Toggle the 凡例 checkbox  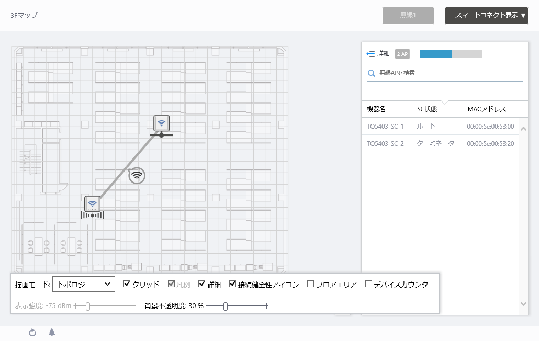(x=171, y=284)
